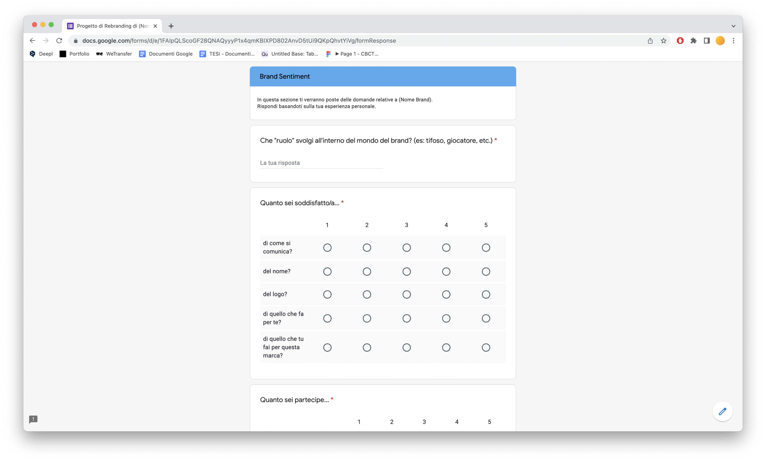Viewport: 766px width, 462px height.
Task: Bookmark this page with star icon
Action: (663, 41)
